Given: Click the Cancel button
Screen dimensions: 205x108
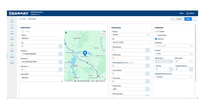Looking at the screenshot, I should point(179,19).
